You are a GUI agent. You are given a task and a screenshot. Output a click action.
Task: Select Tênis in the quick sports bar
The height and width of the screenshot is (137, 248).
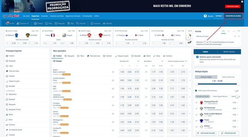point(48,23)
